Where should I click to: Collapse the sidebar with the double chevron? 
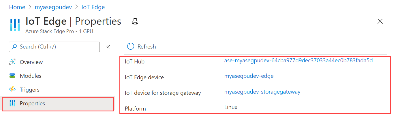pyautogui.click(x=108, y=47)
